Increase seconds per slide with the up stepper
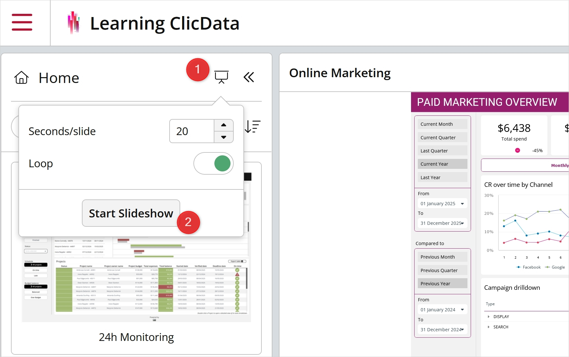The image size is (569, 357). 224,125
